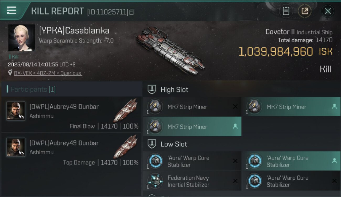Click the Participants [1] header
Screen dimensions: 341x197
tap(33, 89)
